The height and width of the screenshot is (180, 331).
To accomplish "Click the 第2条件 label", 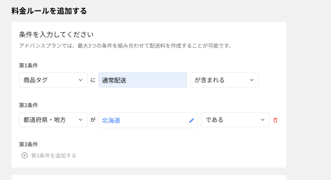I will click(x=28, y=105).
